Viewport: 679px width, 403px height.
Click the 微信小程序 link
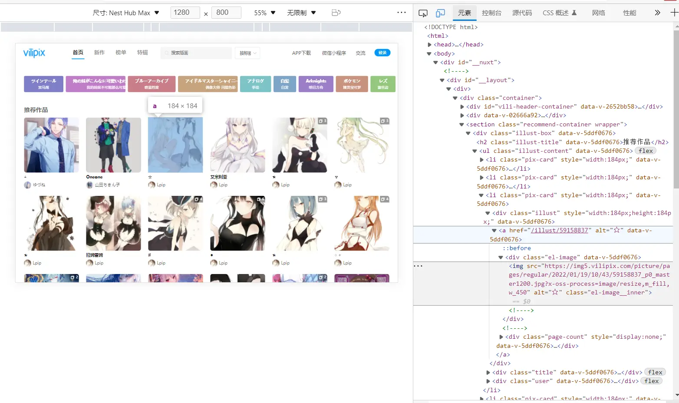click(334, 53)
